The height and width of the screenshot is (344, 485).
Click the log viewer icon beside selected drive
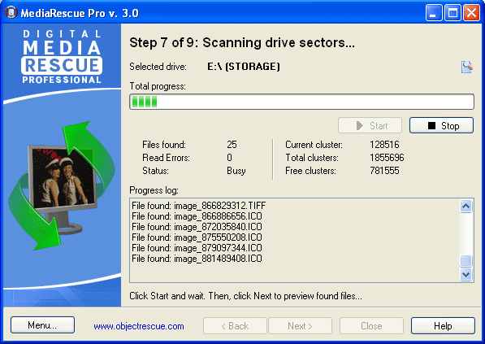click(x=467, y=67)
